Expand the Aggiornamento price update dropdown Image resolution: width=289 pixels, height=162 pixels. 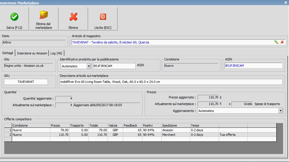(280, 111)
